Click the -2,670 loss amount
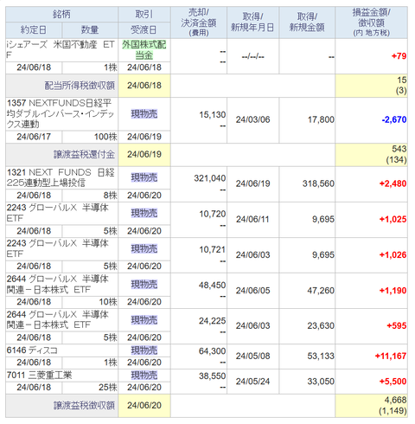415x424 pixels. pyautogui.click(x=394, y=119)
